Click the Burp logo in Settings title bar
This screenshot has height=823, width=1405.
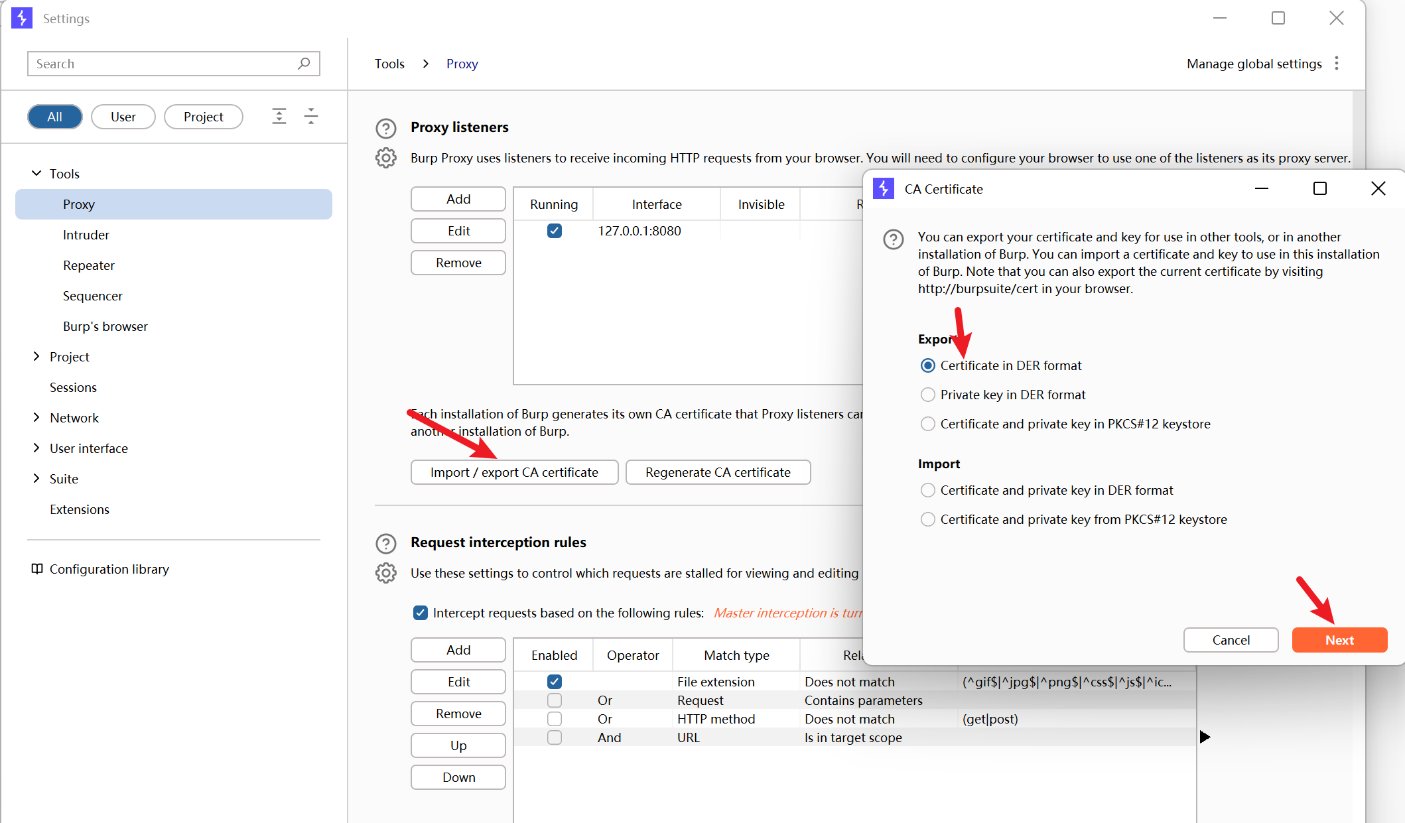[22, 18]
